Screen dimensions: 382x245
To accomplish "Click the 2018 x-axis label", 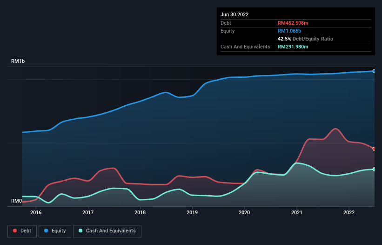I will tap(140, 212).
